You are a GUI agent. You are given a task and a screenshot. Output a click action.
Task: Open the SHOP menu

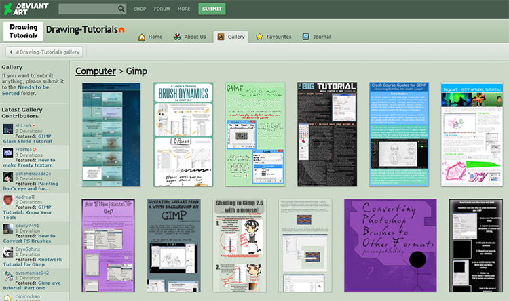(x=140, y=9)
